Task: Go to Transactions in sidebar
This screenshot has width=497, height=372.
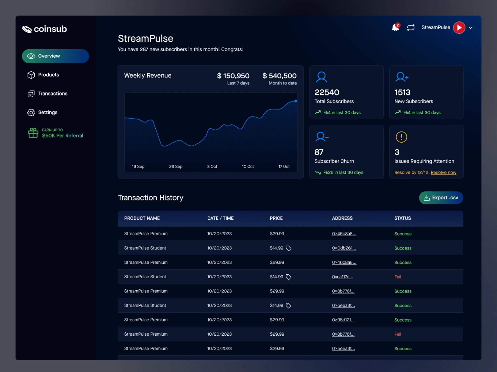Action: point(53,94)
